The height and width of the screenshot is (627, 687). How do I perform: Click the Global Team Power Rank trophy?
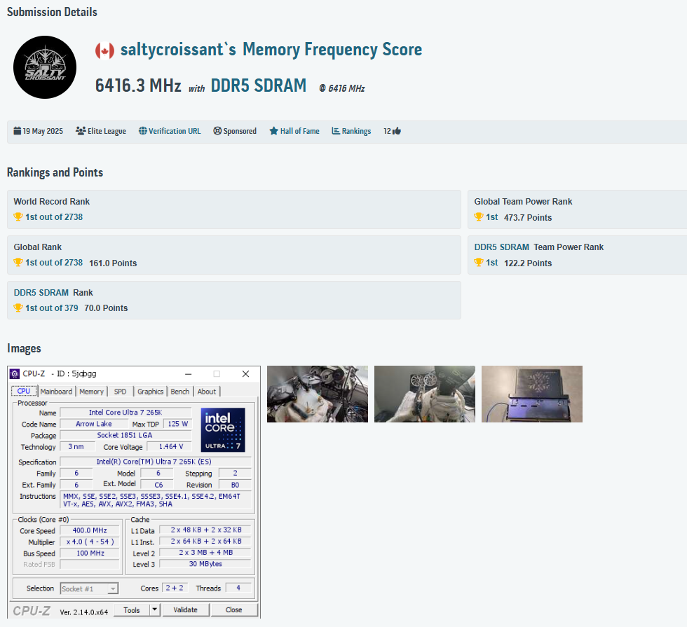click(479, 217)
